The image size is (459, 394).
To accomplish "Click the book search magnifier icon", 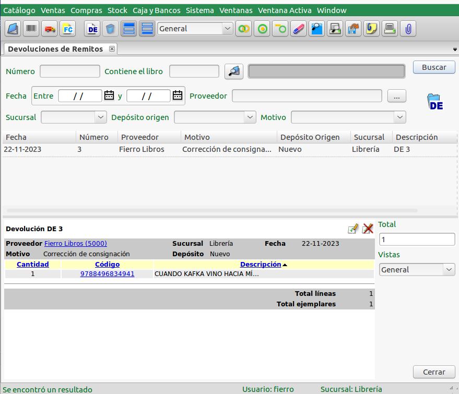I will [234, 71].
